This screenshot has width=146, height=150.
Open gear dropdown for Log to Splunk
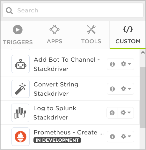click(126, 113)
